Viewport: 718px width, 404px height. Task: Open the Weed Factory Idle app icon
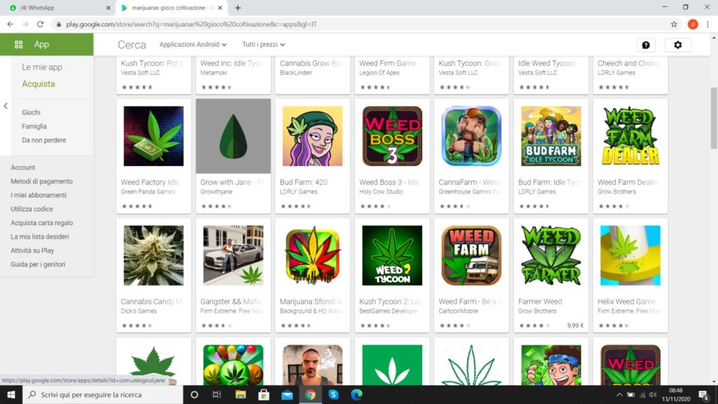tap(154, 136)
